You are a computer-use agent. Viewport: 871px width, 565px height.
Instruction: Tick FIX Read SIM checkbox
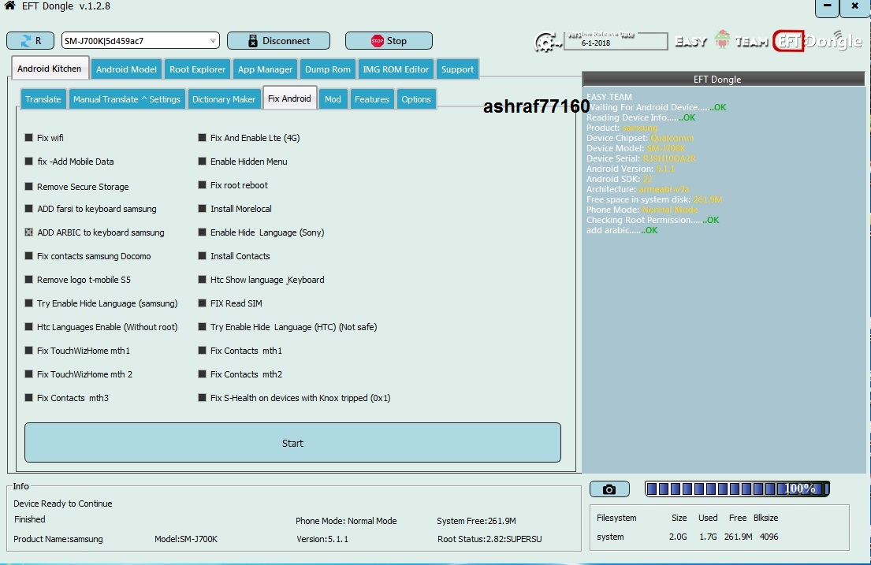point(203,303)
